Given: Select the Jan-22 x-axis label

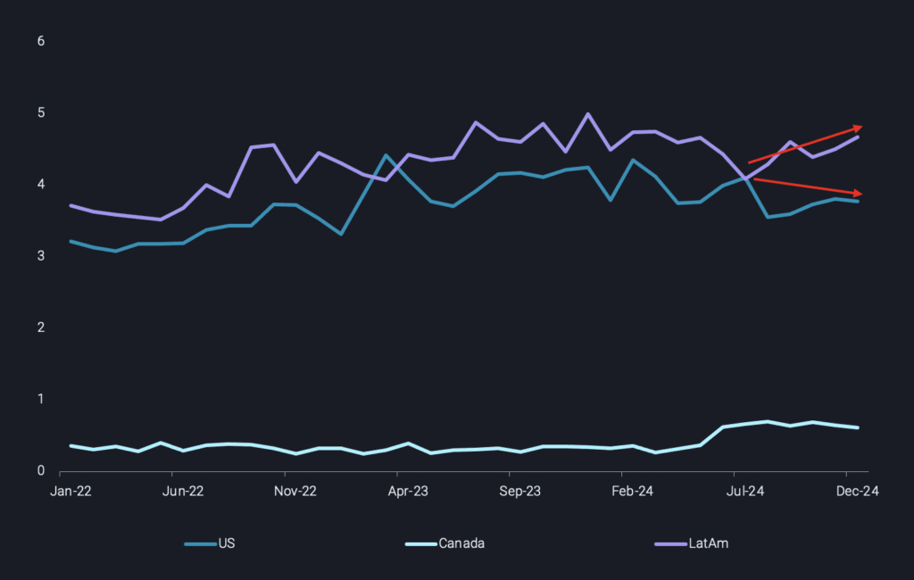Looking at the screenshot, I should (71, 491).
